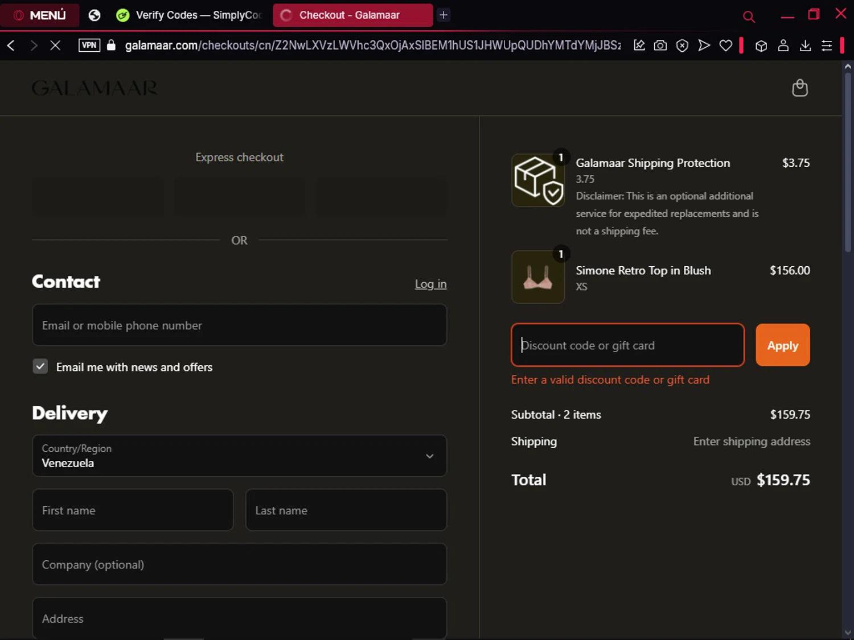The image size is (854, 640).
Task: Minimize the Opera window
Action: (787, 17)
